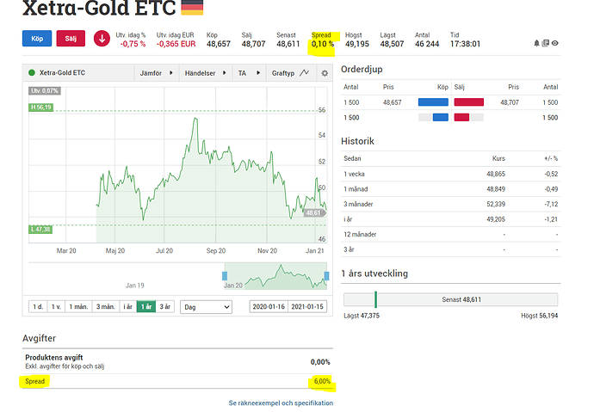Click the end date field 2021-01-15

[307, 306]
